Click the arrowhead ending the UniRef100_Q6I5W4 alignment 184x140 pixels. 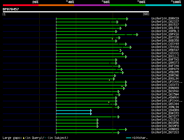(x=120, y=95)
